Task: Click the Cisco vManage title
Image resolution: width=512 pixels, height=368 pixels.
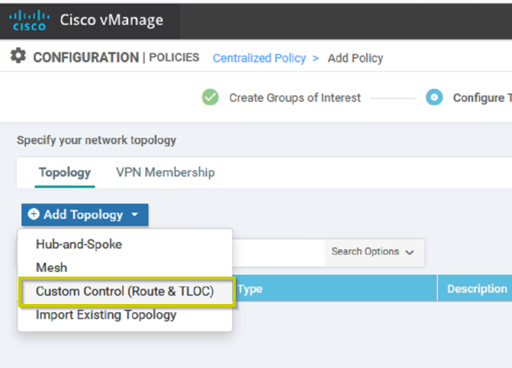Action: tap(111, 21)
